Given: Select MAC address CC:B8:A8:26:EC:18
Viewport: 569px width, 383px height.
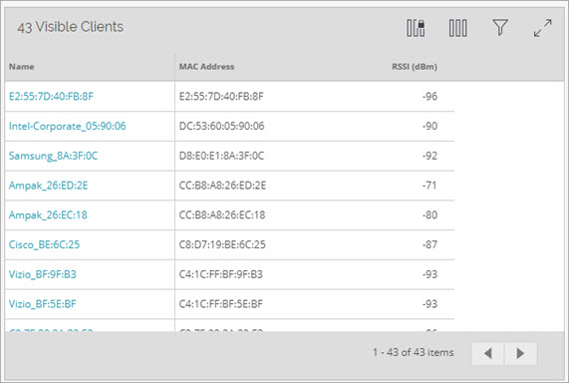Looking at the screenshot, I should pyautogui.click(x=222, y=215).
